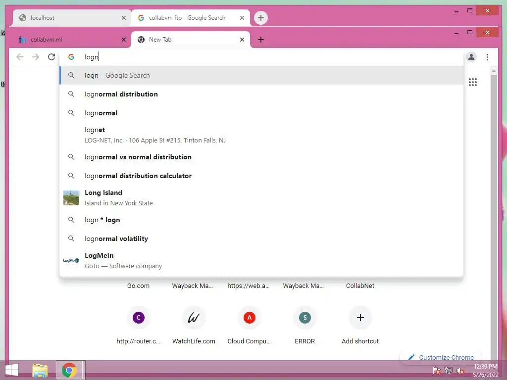
Task: Click the forward navigation arrow
Action: [36, 57]
